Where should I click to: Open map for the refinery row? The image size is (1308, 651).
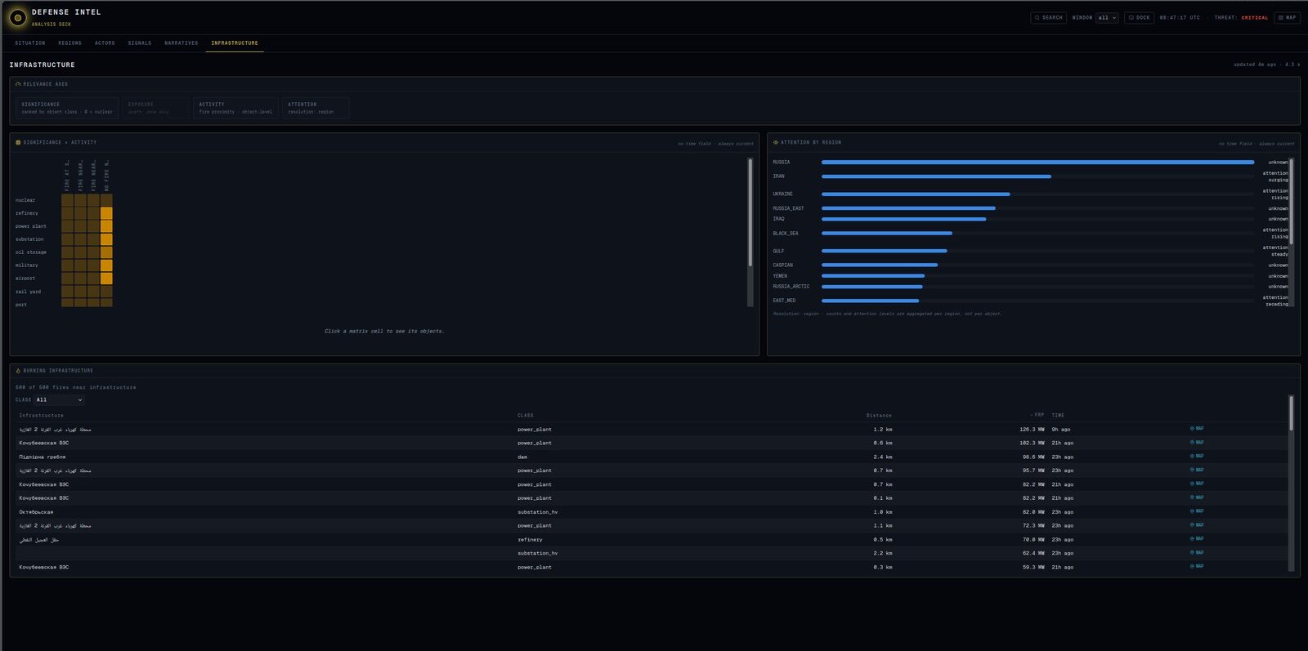(x=1197, y=539)
